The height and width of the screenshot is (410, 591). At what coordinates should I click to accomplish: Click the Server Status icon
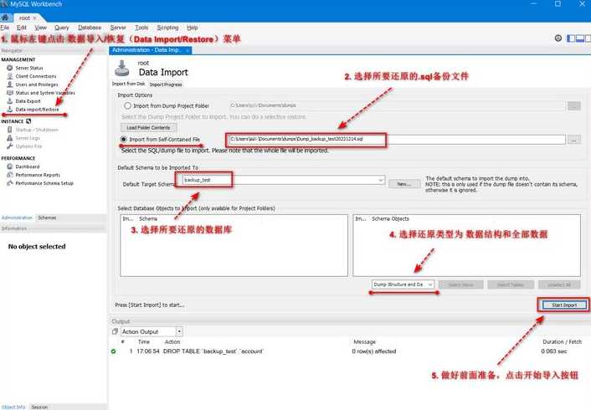tap(10, 68)
